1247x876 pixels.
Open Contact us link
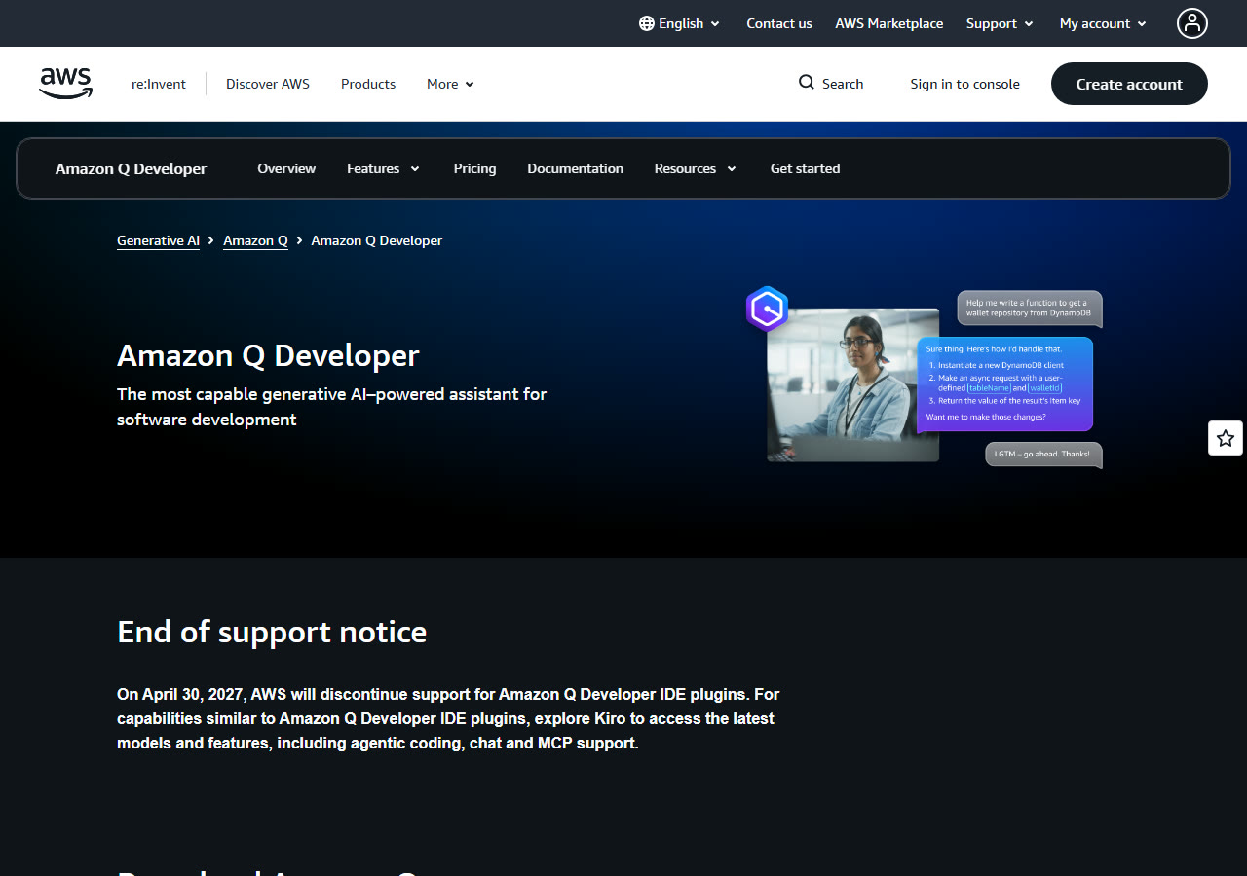click(x=779, y=23)
